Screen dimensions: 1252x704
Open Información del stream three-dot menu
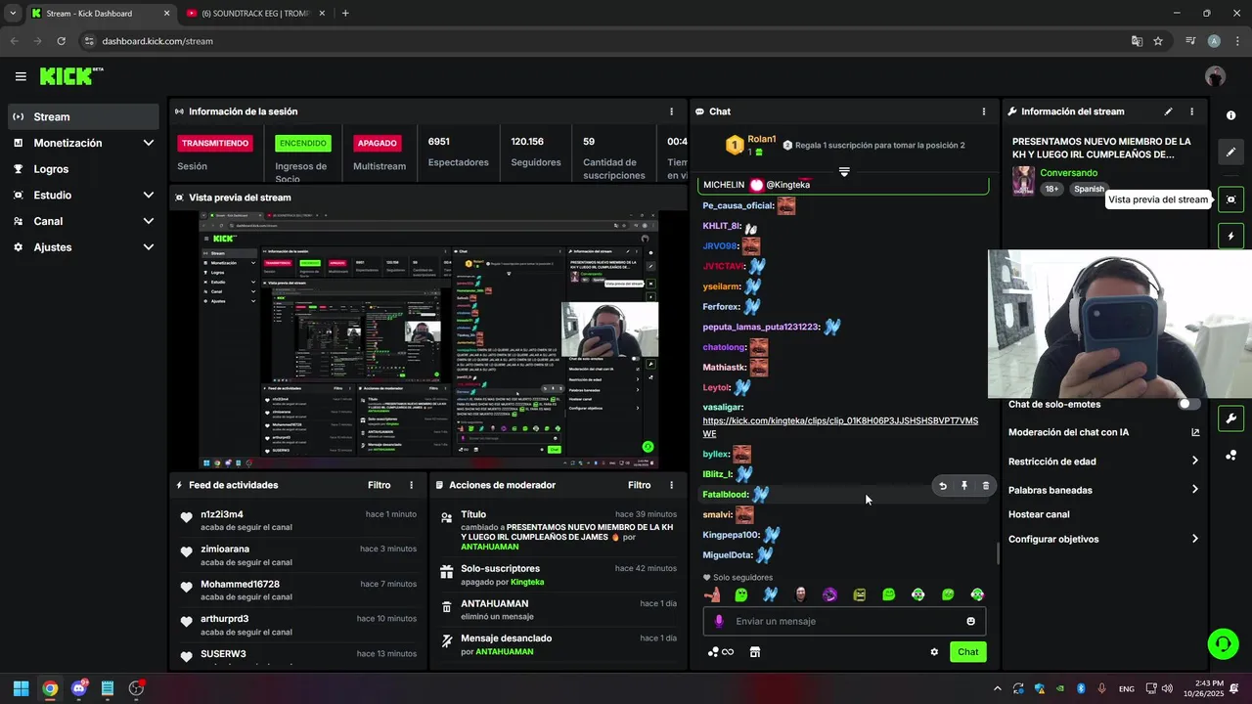point(1191,111)
